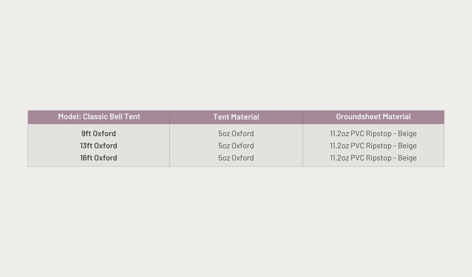The width and height of the screenshot is (472, 277).
Task: Select groundsheet text in the 13ft row
Action: click(373, 146)
